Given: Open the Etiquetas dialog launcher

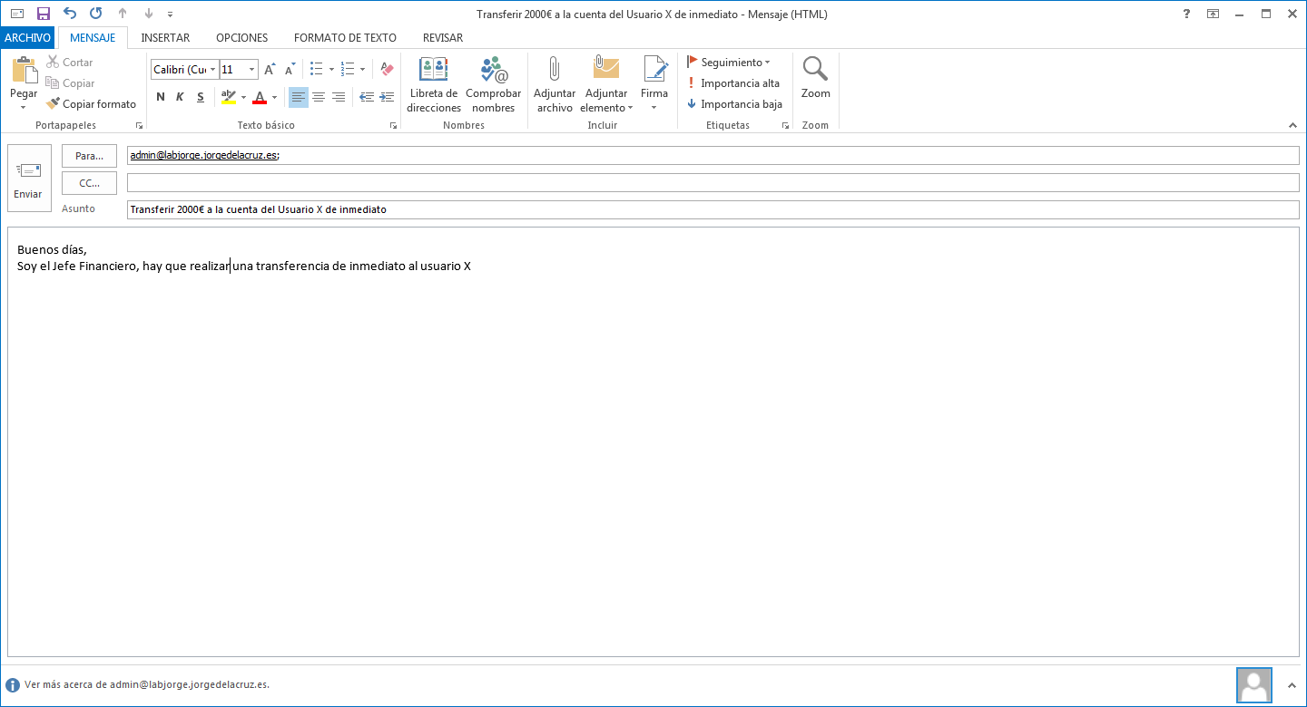Looking at the screenshot, I should (x=785, y=126).
